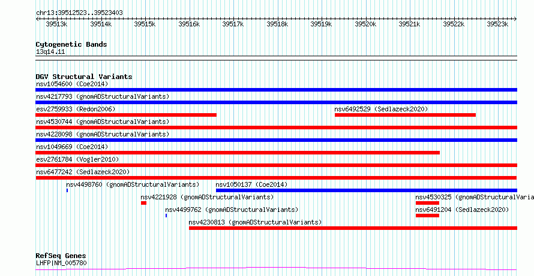Click the 39513k ruler tick label
Viewport: 534px width, 276px height.
(56, 24)
